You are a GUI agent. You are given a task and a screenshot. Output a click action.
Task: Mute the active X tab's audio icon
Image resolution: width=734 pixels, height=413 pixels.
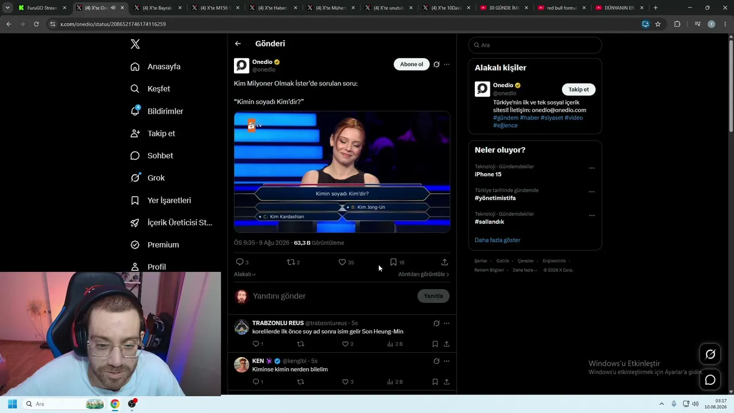(113, 8)
